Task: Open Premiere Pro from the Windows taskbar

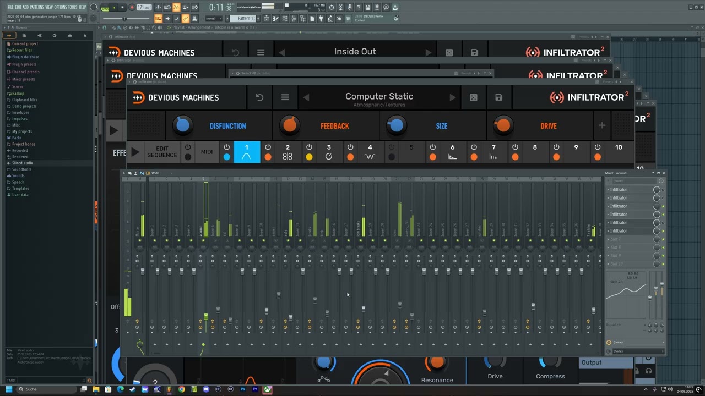Action: [x=255, y=389]
